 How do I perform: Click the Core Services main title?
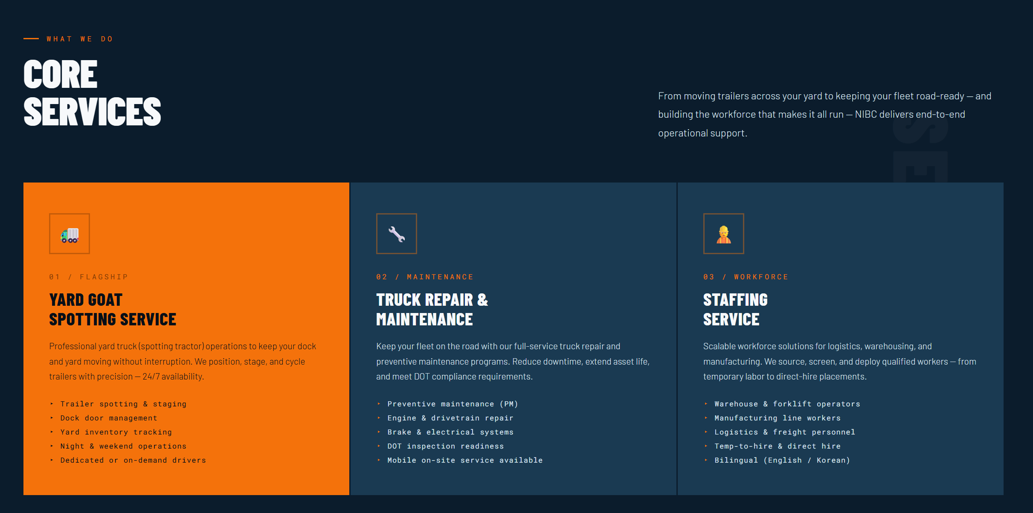point(92,93)
